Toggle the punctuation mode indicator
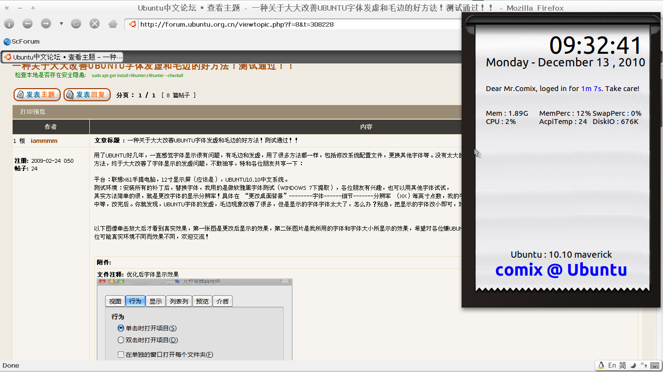 coord(644,365)
